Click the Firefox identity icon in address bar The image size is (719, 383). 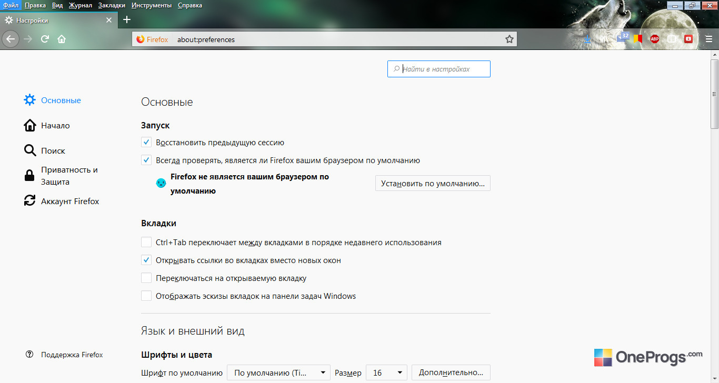(x=153, y=39)
